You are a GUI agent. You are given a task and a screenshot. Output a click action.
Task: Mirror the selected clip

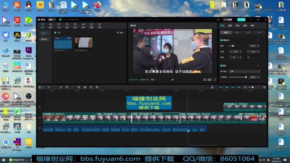(x=85, y=87)
